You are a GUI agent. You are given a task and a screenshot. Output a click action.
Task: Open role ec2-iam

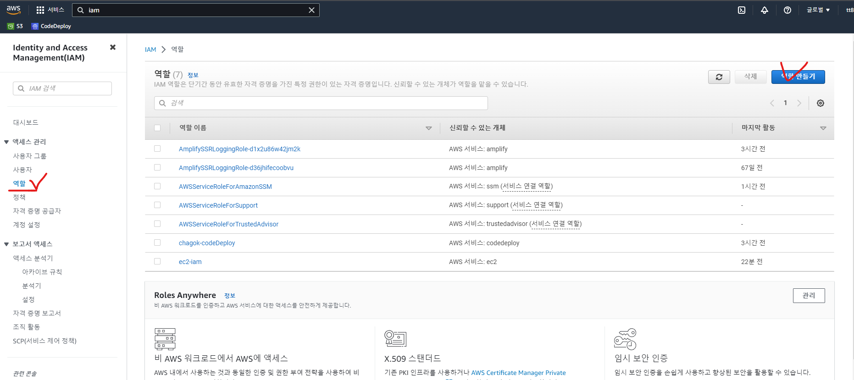[190, 262]
